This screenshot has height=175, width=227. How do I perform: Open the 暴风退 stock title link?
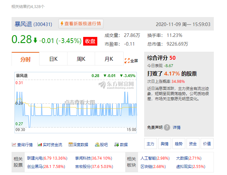point(23,24)
